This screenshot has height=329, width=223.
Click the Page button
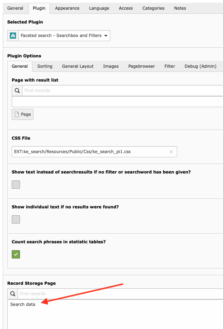pos(23,114)
